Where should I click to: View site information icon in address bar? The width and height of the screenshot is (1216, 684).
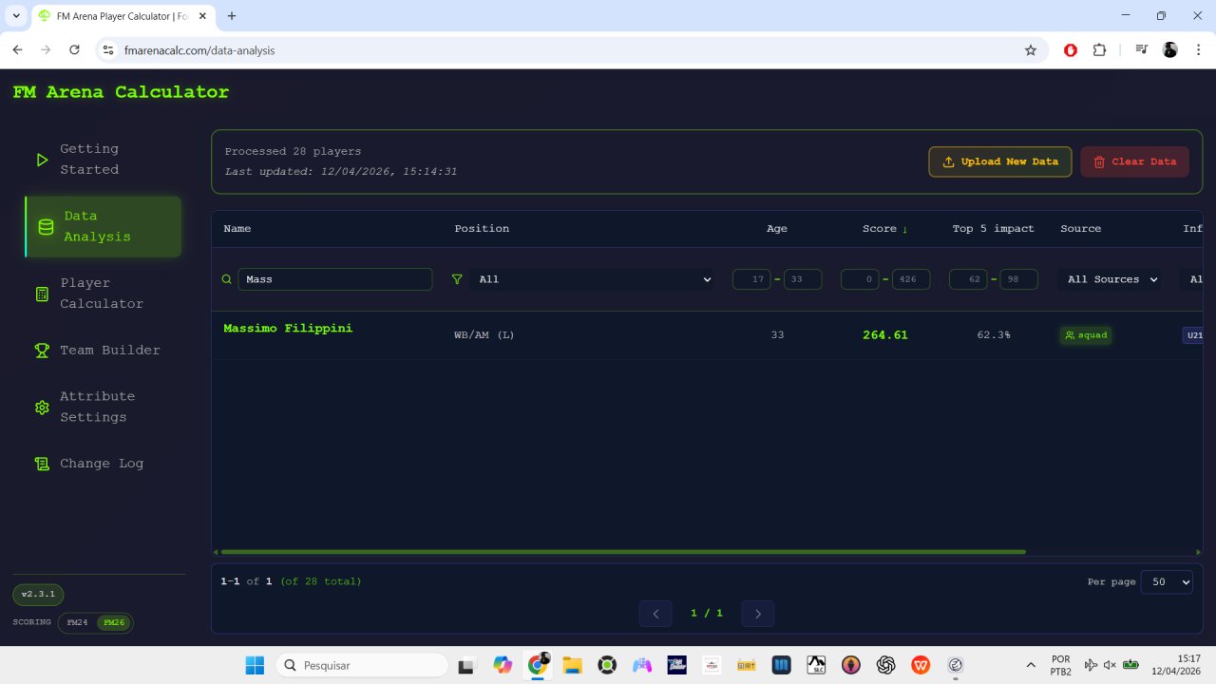[108, 50]
